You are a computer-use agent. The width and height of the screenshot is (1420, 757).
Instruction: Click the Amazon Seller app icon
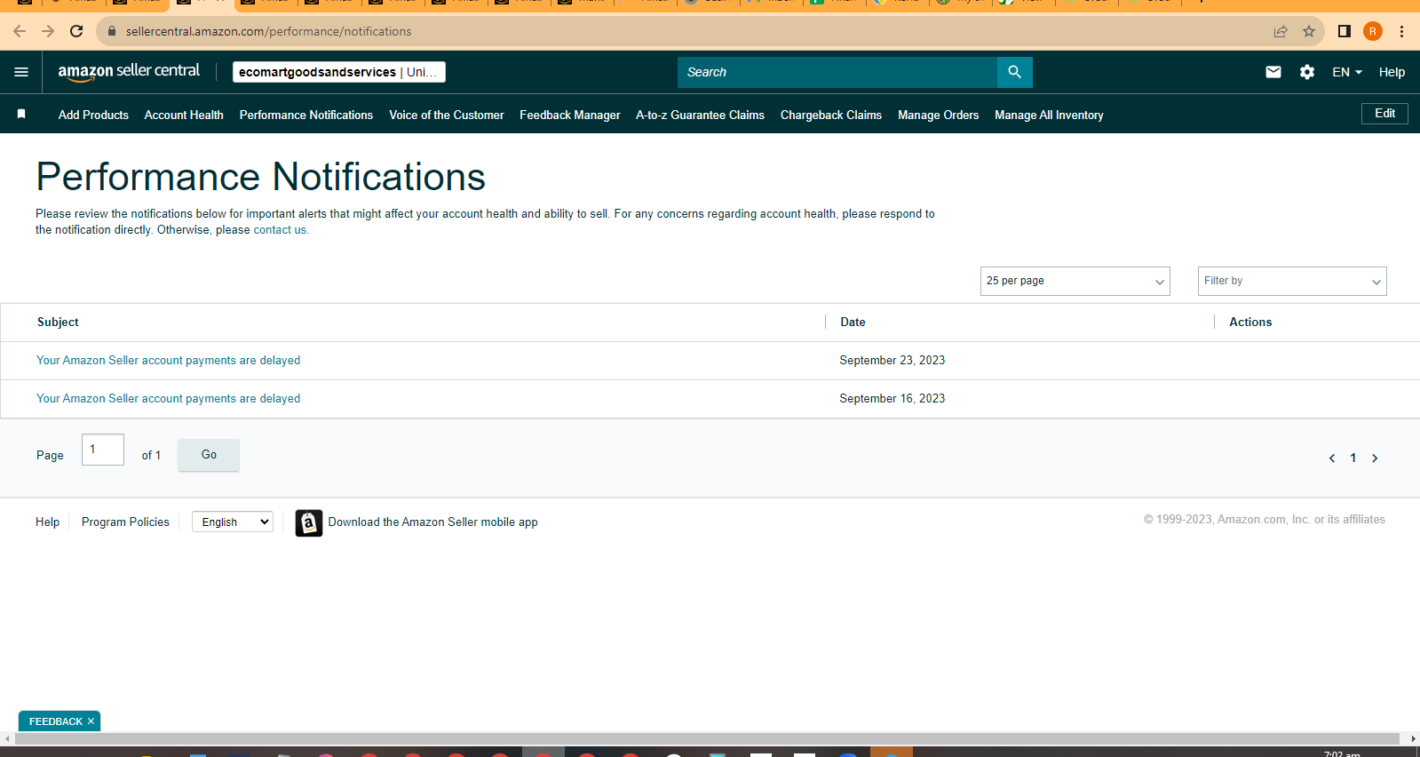[x=309, y=522]
